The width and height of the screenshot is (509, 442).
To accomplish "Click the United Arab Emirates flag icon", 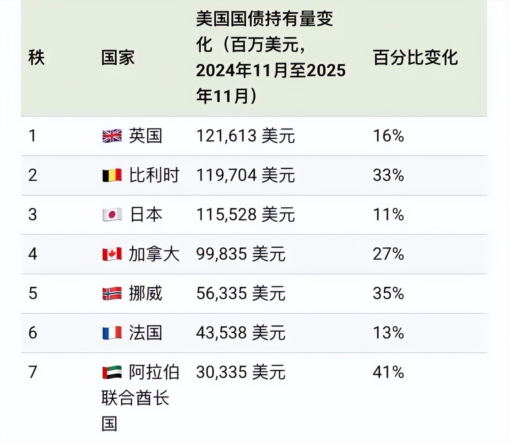I will tap(112, 373).
